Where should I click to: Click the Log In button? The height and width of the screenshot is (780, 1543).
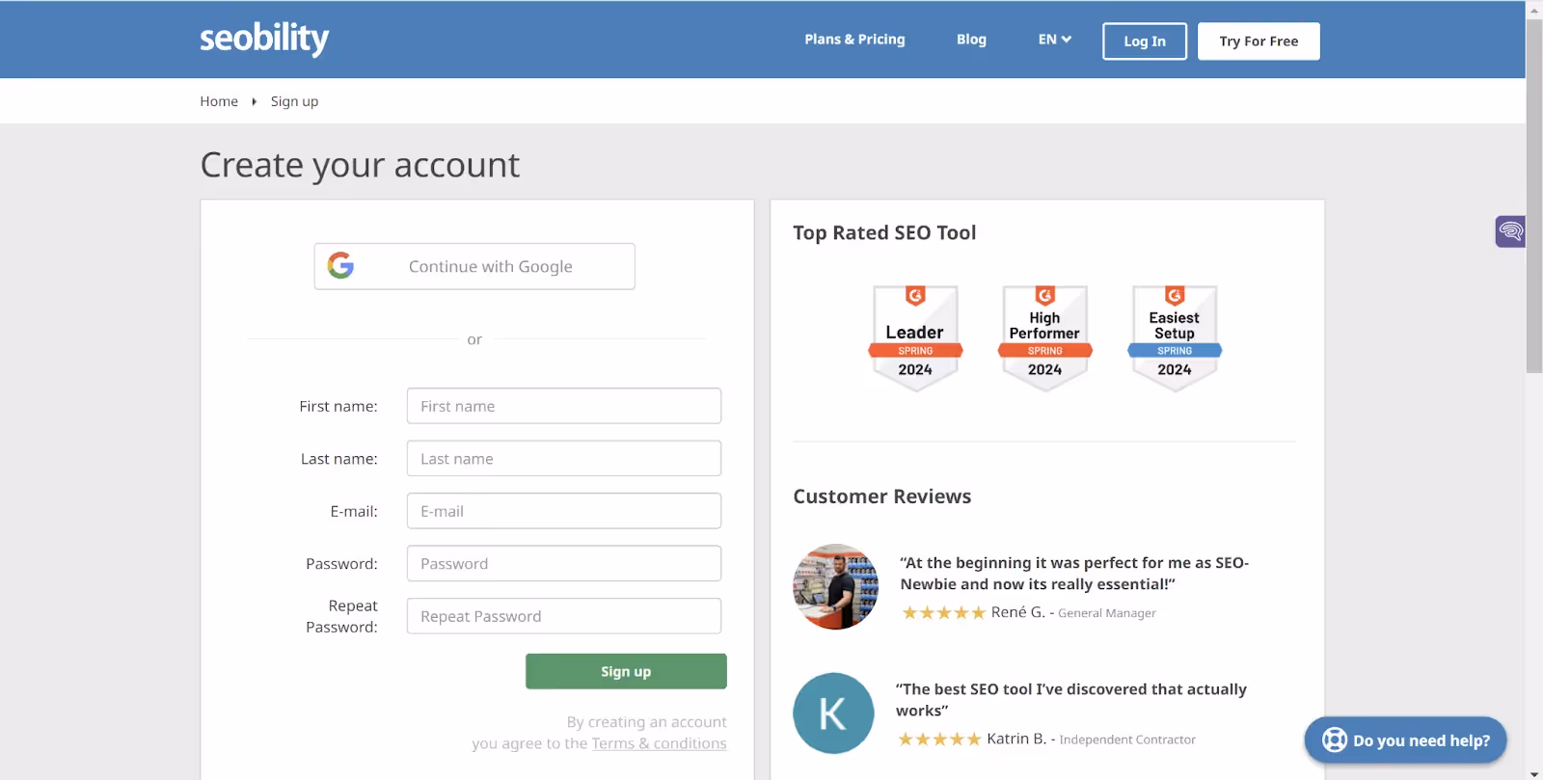point(1145,41)
